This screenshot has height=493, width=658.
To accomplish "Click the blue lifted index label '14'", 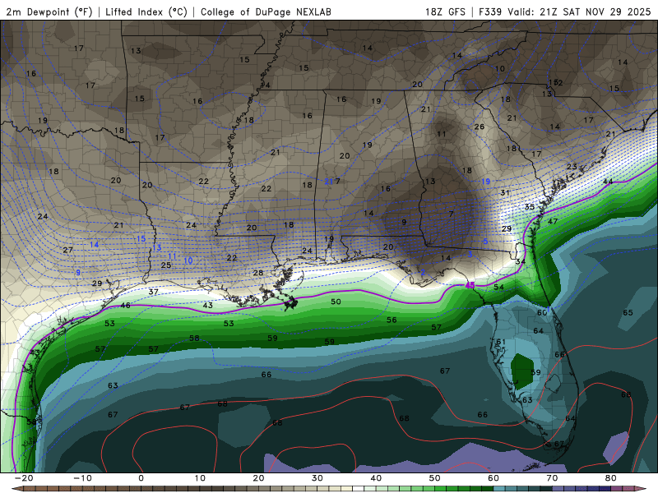I will 94,245.
